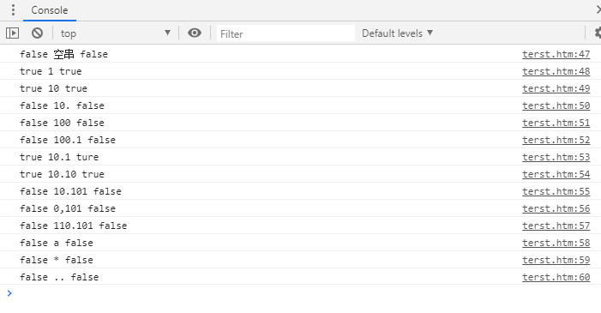
Task: Open source link terst.htm:60
Action: (556, 277)
